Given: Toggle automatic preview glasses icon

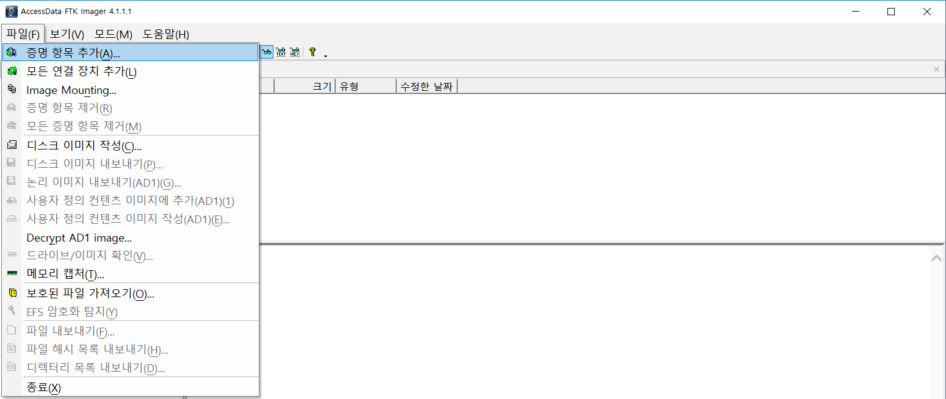Looking at the screenshot, I should click(x=267, y=52).
